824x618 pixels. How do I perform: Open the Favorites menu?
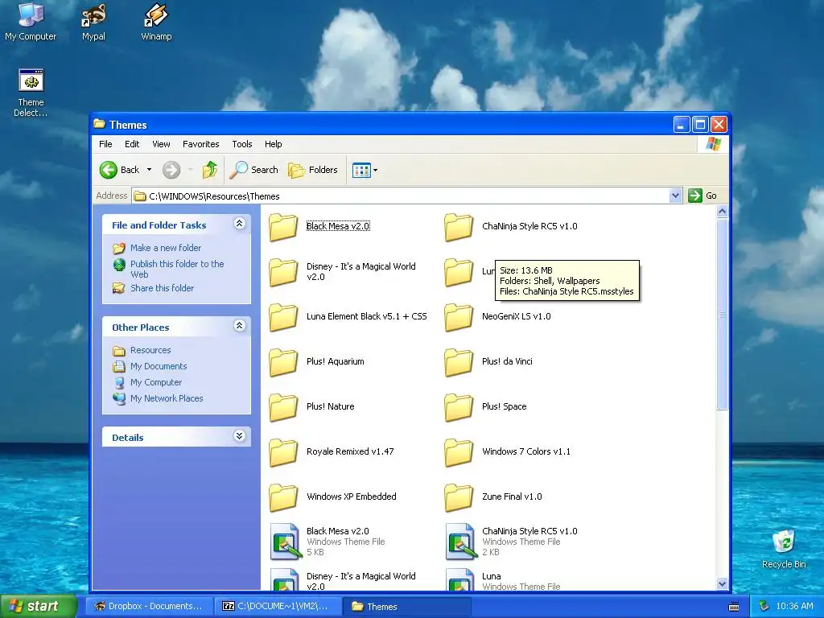pyautogui.click(x=200, y=144)
